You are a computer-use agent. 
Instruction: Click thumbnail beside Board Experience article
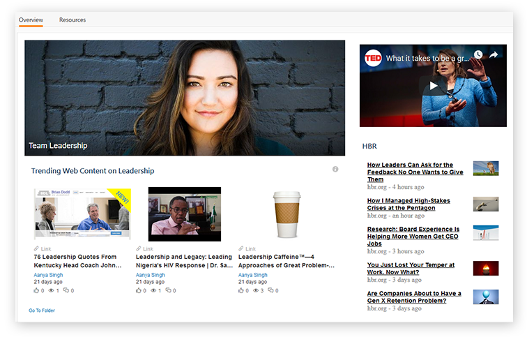486,233
